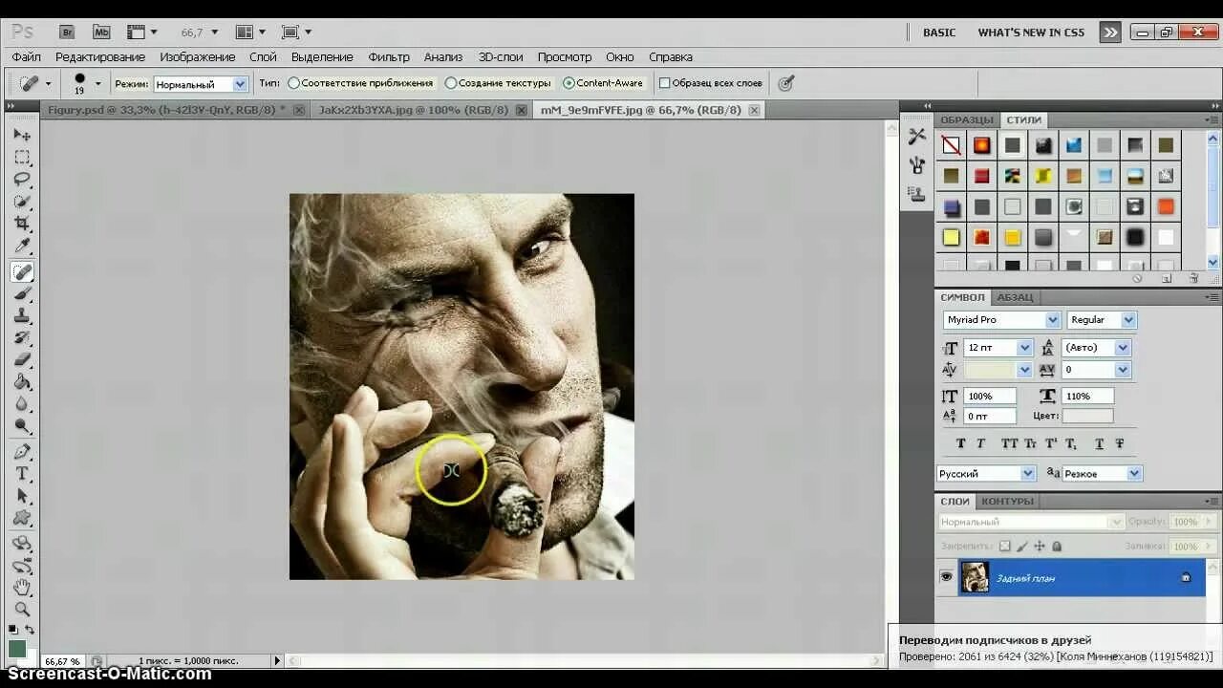The width and height of the screenshot is (1223, 688).
Task: Click the text Цвет color swatch
Action: (1087, 416)
